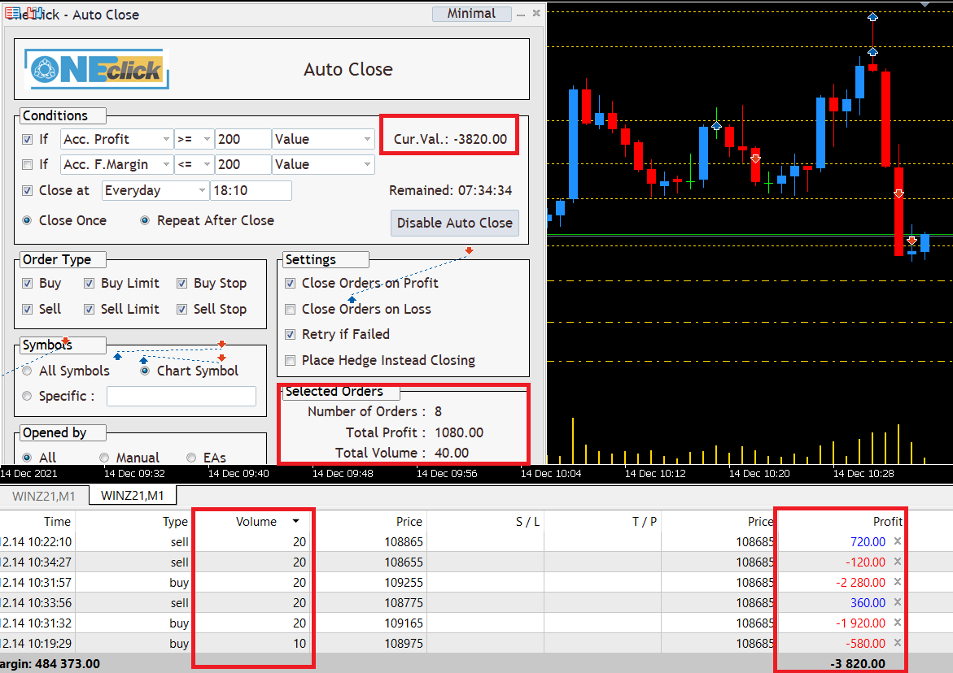Open the Acc. Profit condition dropdown
The image size is (953, 673).
point(116,139)
